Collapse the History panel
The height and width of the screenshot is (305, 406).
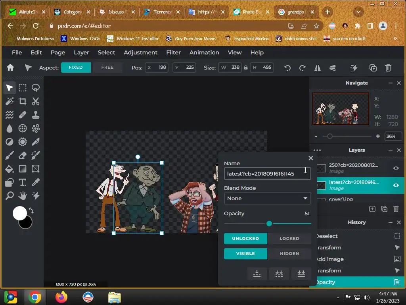tap(390, 222)
